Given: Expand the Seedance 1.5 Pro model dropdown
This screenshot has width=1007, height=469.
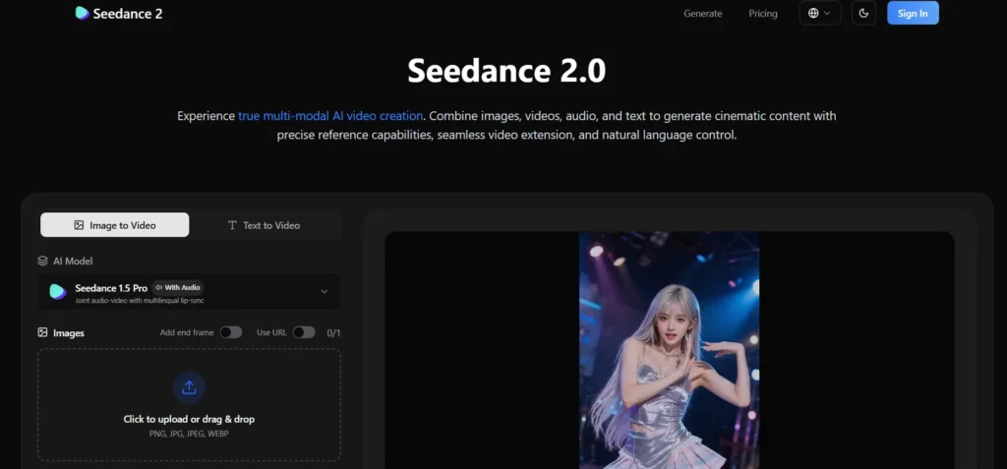Looking at the screenshot, I should pos(190,292).
